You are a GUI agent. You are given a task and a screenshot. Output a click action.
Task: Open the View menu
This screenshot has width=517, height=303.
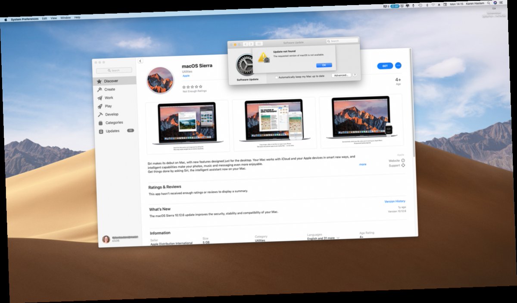point(54,18)
